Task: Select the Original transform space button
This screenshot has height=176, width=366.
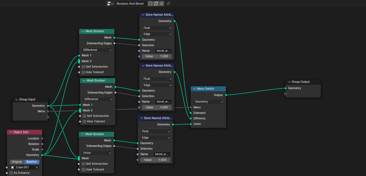Action: [17, 162]
